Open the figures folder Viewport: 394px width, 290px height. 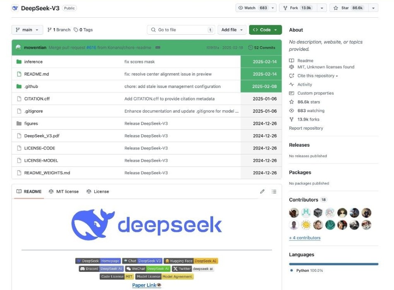[31, 124]
